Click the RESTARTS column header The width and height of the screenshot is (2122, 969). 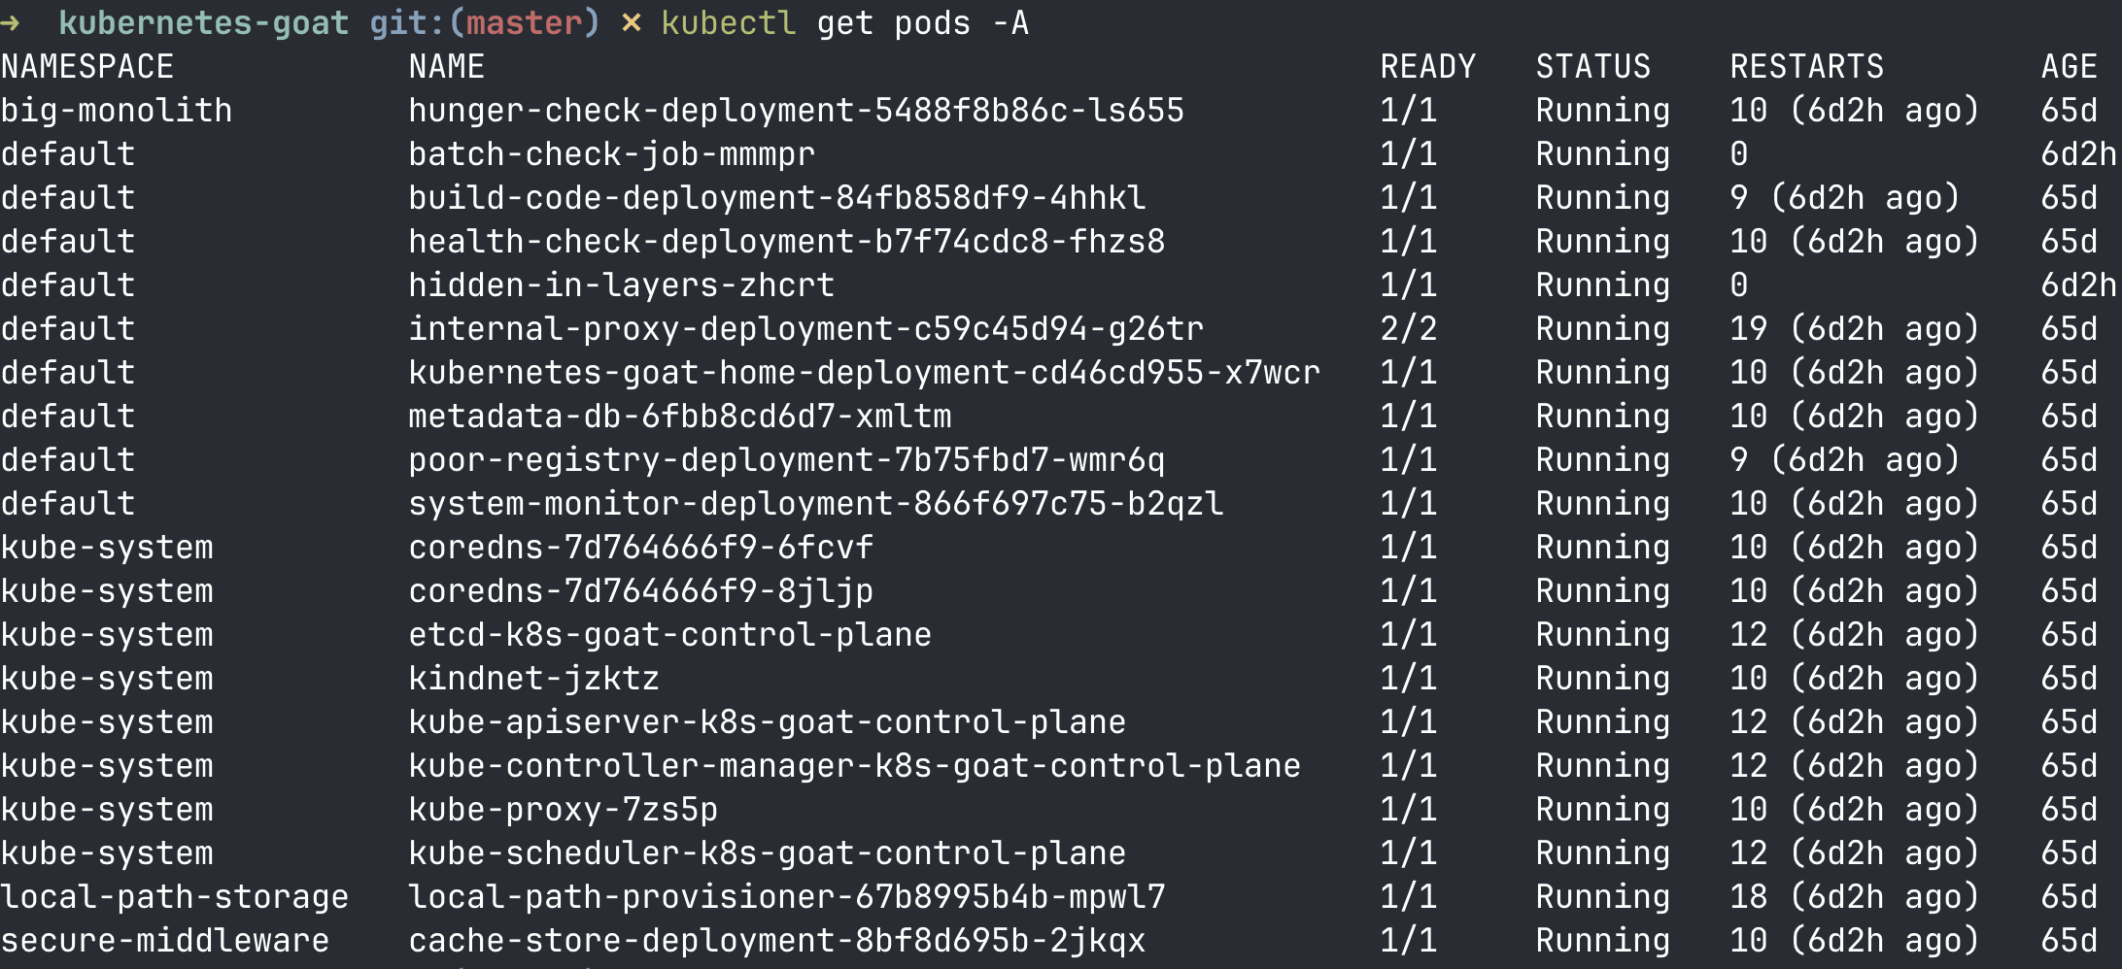coord(1806,66)
